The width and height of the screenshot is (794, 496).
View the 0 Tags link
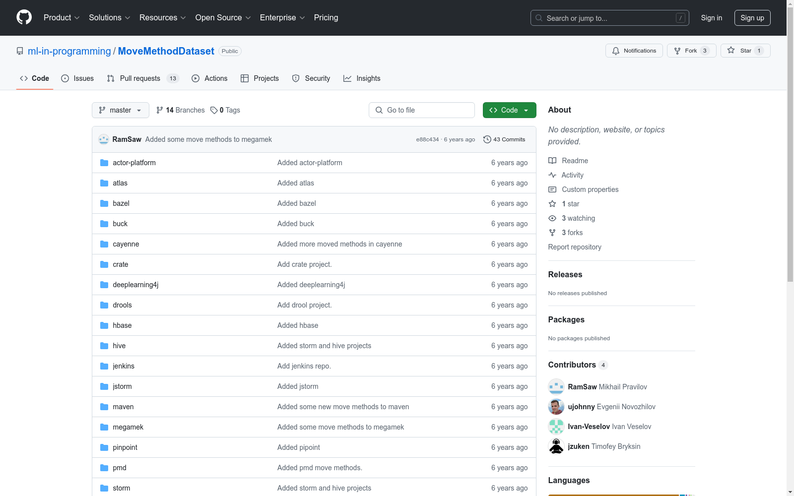pyautogui.click(x=225, y=110)
